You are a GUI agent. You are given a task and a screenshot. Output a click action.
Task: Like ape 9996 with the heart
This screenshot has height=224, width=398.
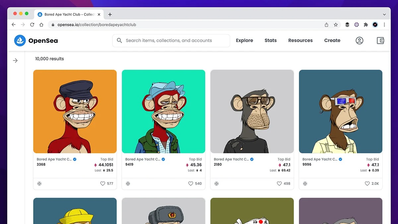367,184
